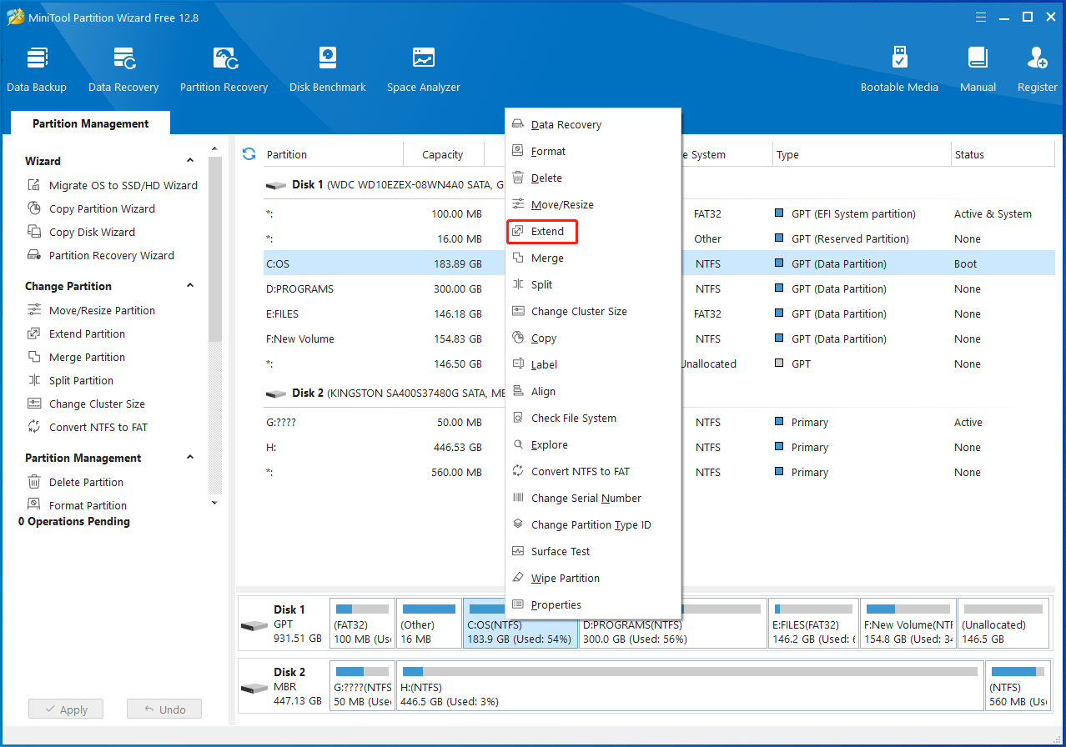Select F:New Volume partition row

[659, 338]
